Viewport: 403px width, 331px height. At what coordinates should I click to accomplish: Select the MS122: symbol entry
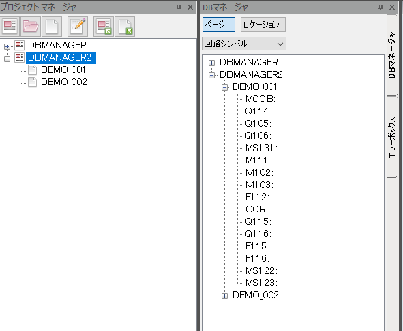tap(261, 270)
